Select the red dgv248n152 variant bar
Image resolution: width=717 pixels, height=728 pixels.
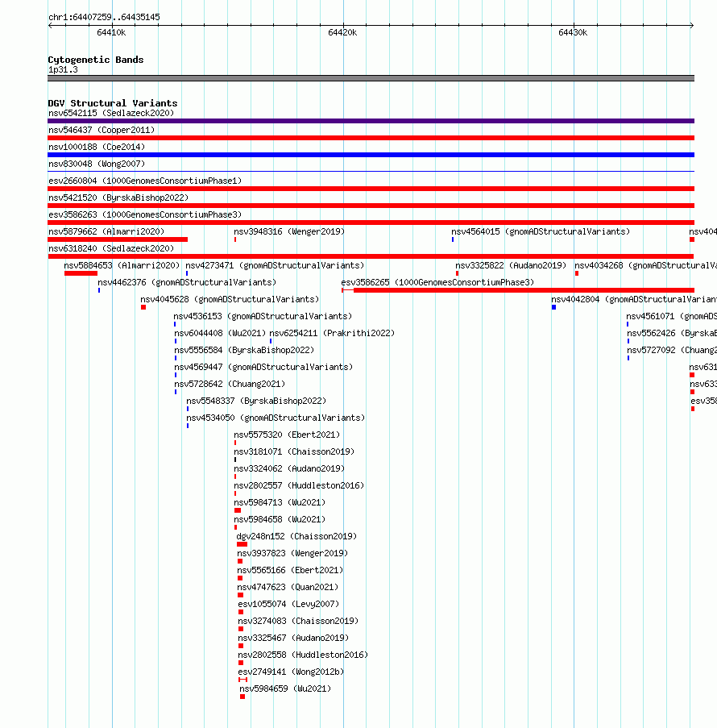[x=242, y=545]
